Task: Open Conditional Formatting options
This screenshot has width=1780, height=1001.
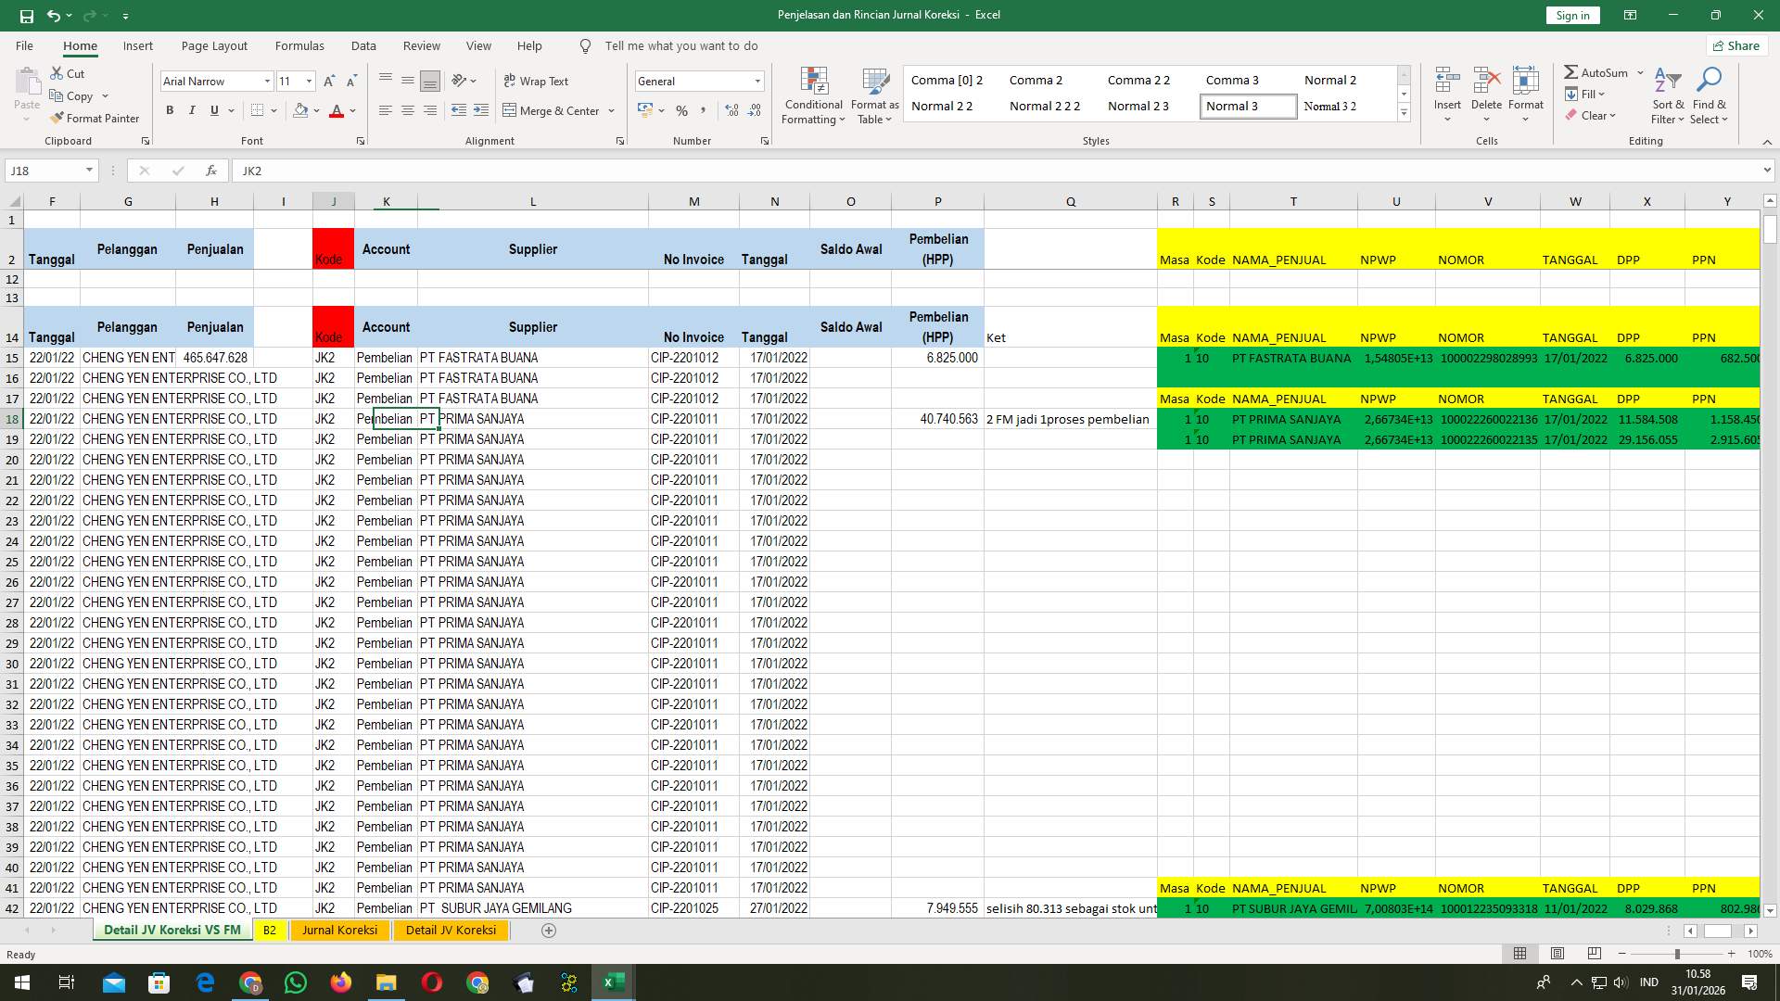Action: 813,95
